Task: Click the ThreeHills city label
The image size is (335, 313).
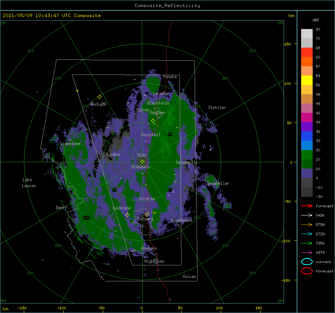Action: coord(187,163)
